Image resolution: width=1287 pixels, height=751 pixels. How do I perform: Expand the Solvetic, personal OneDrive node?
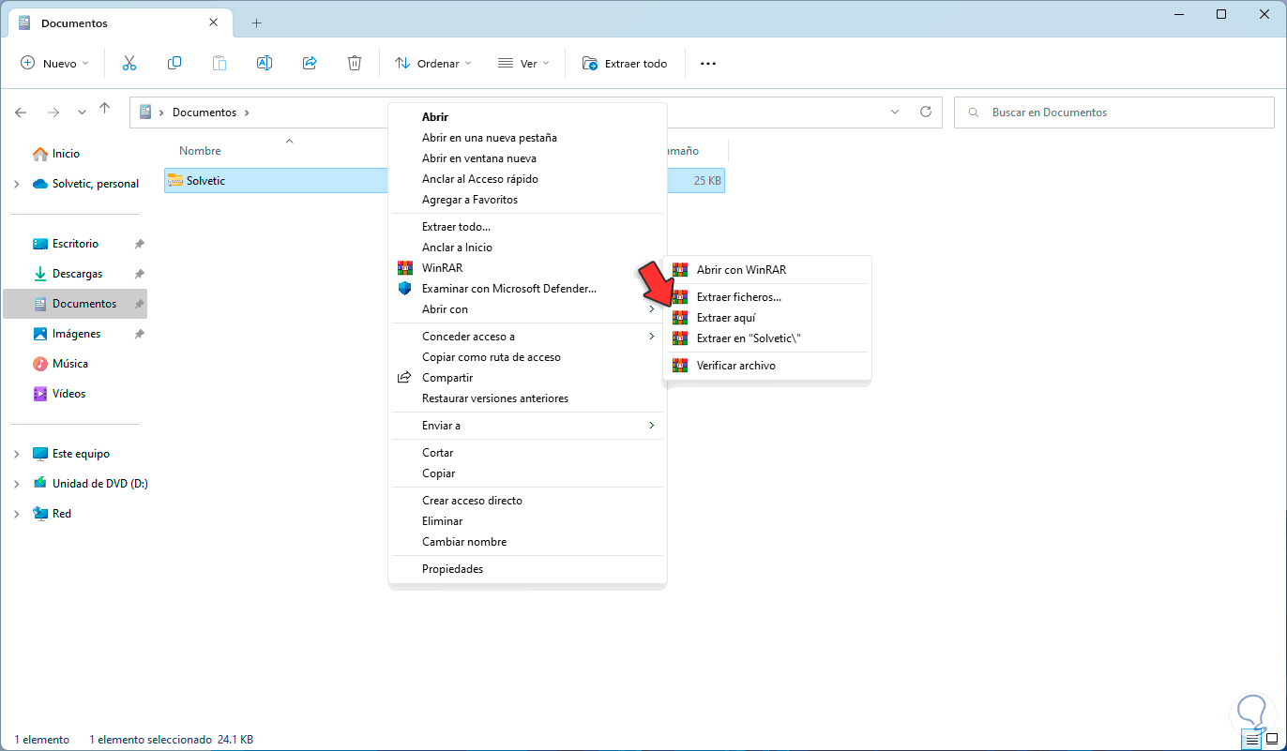(x=17, y=184)
